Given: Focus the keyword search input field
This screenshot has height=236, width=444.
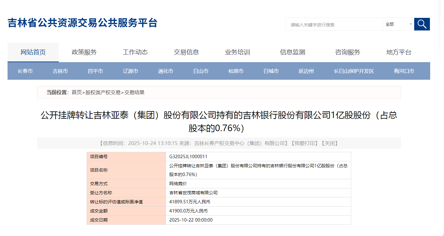Looking at the screenshot, I should 334,24.
